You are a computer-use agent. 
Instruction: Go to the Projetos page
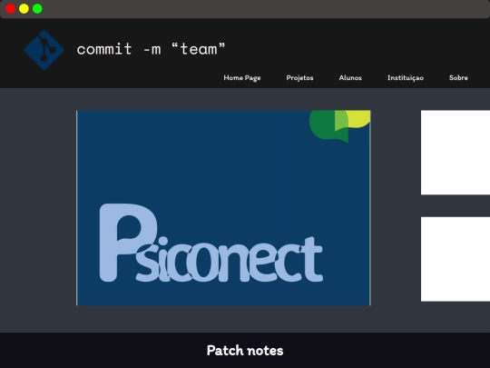click(x=299, y=78)
